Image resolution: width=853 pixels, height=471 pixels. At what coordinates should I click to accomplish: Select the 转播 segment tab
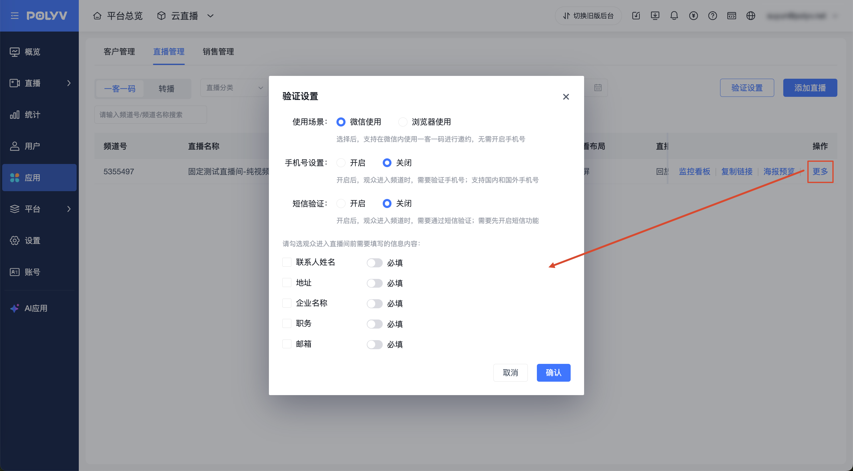(167, 89)
